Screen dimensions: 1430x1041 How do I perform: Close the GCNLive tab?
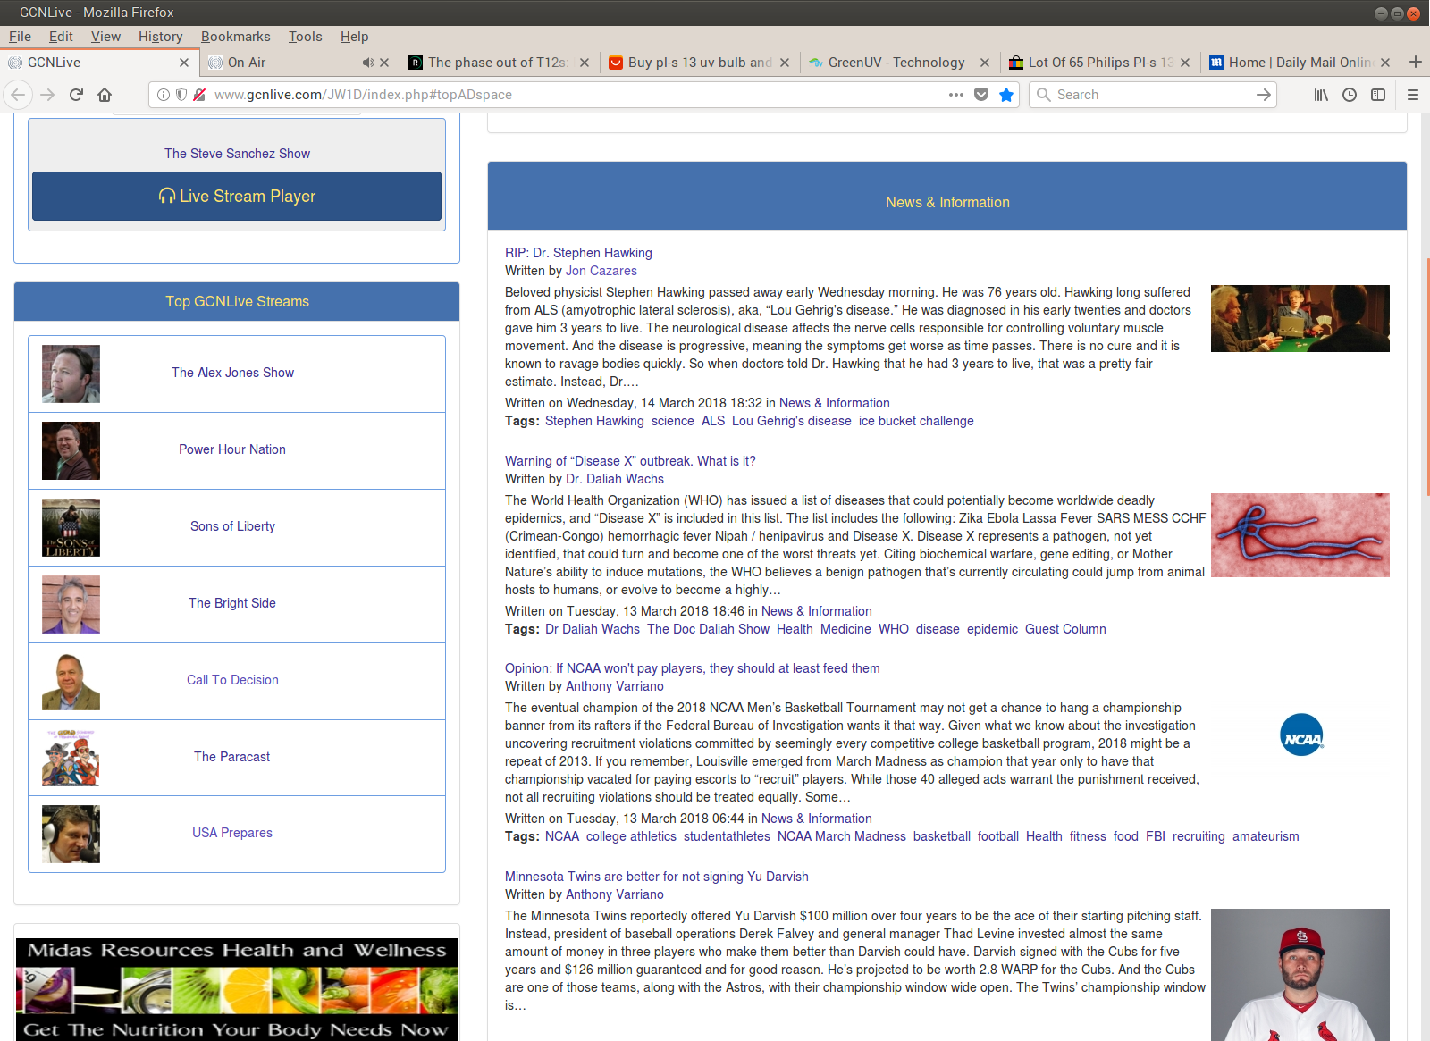pos(184,63)
